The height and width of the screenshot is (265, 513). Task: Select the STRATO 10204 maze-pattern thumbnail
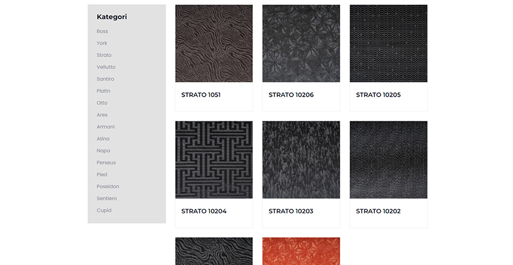214,160
